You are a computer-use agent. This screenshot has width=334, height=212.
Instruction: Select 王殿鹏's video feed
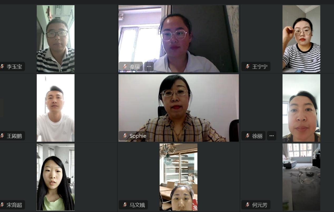pyautogui.click(x=56, y=108)
